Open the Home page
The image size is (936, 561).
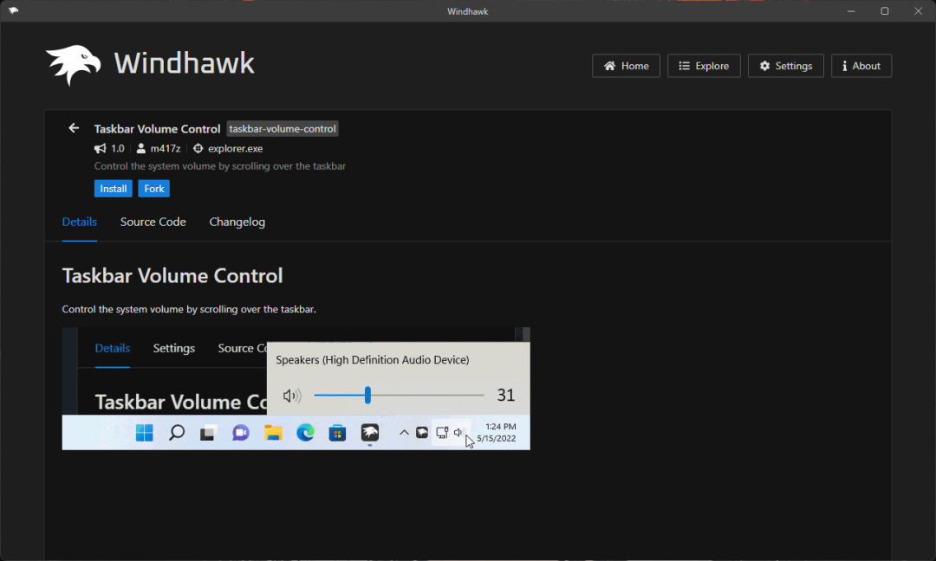coord(626,66)
